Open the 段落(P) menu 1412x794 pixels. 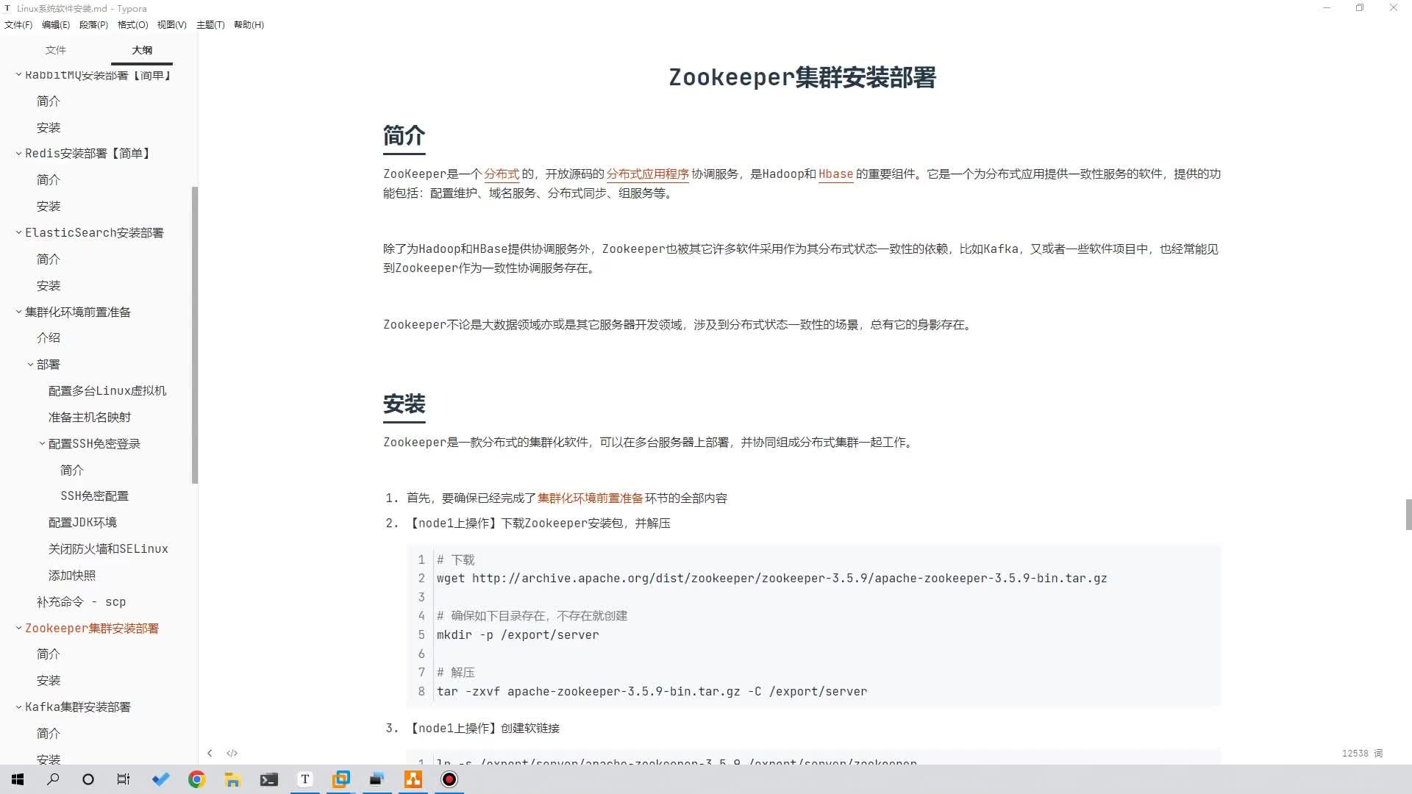pyautogui.click(x=93, y=24)
